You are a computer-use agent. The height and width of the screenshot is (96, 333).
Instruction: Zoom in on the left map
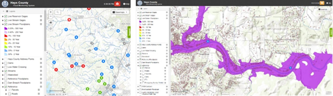(50, 12)
